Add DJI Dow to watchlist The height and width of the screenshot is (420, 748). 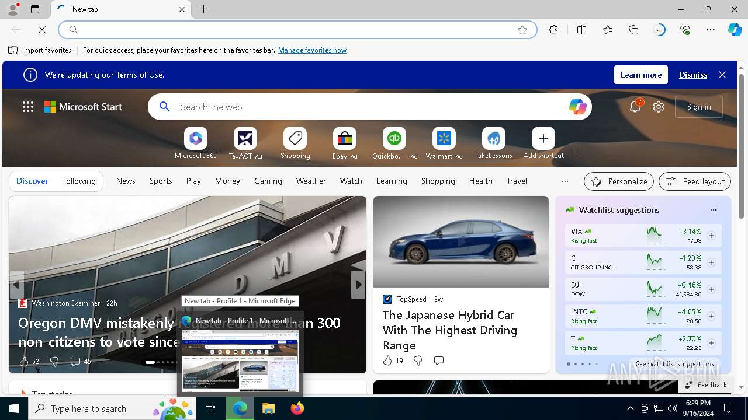tap(711, 289)
